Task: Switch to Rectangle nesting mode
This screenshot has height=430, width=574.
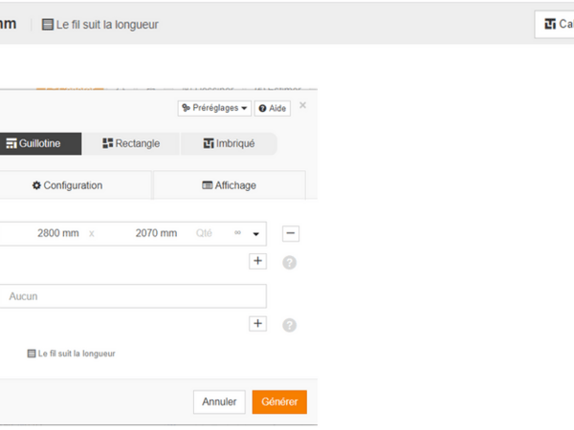Action: 130,143
